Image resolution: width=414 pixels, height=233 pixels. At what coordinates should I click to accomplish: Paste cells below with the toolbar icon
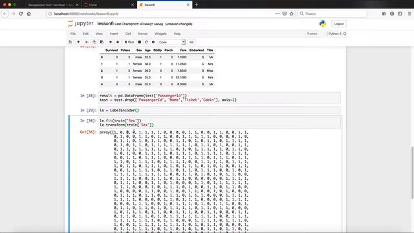click(102, 42)
